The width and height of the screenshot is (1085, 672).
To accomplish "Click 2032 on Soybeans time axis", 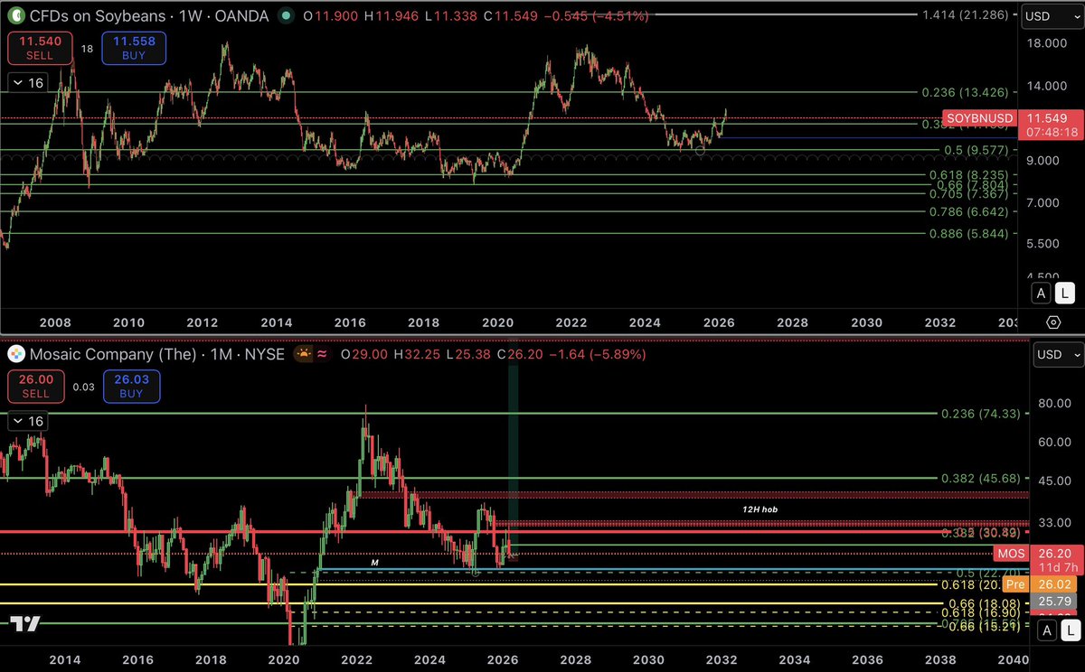I will pos(940,322).
